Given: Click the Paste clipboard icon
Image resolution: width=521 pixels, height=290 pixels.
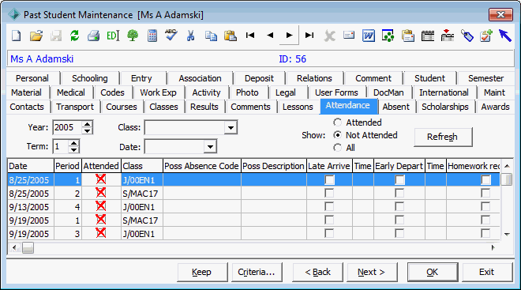Looking at the screenshot, I should click(x=230, y=36).
